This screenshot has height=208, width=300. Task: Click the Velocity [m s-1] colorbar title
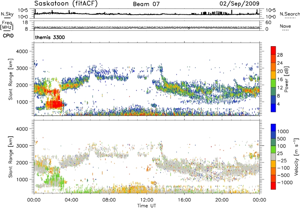[x=296, y=157]
